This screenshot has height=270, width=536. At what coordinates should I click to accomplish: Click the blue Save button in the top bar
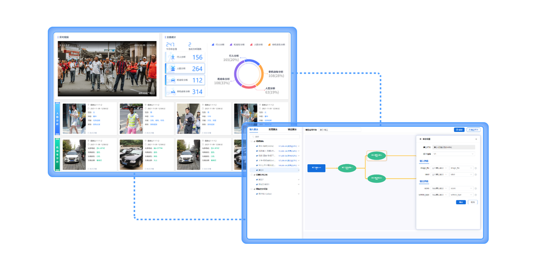(459, 130)
